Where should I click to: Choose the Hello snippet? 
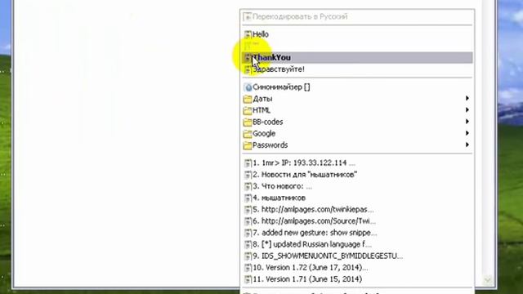coord(357,34)
